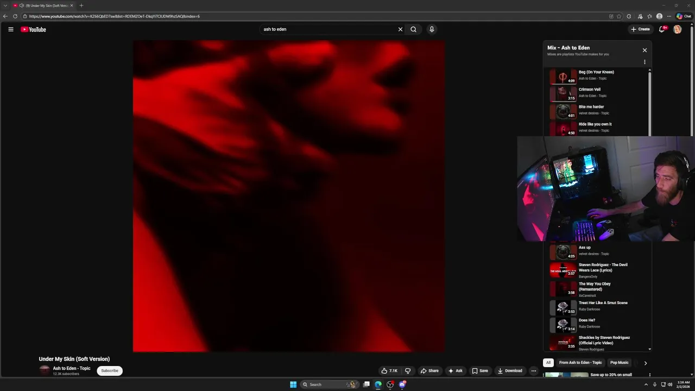The width and height of the screenshot is (695, 391).
Task: Add page to favorites star
Action: click(x=619, y=16)
